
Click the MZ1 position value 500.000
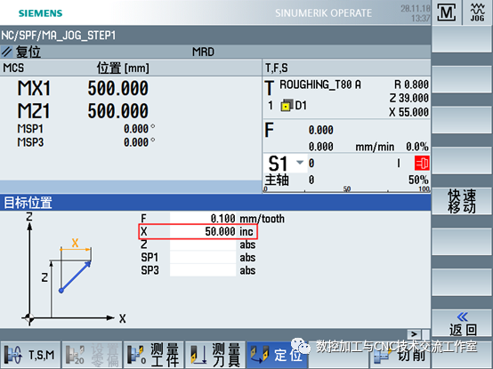pos(117,111)
